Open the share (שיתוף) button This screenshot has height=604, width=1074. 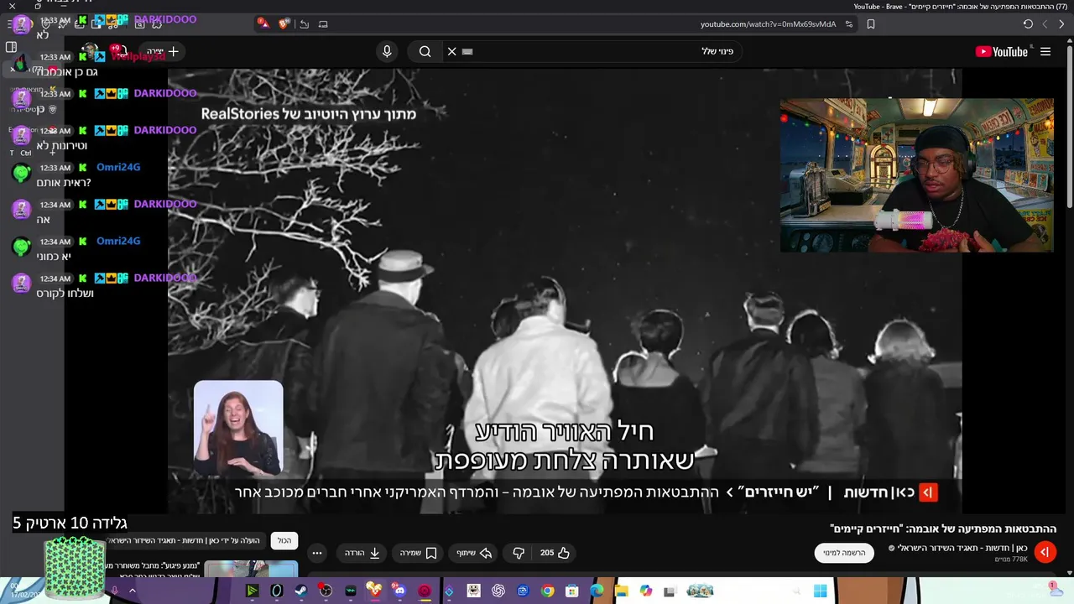click(473, 553)
